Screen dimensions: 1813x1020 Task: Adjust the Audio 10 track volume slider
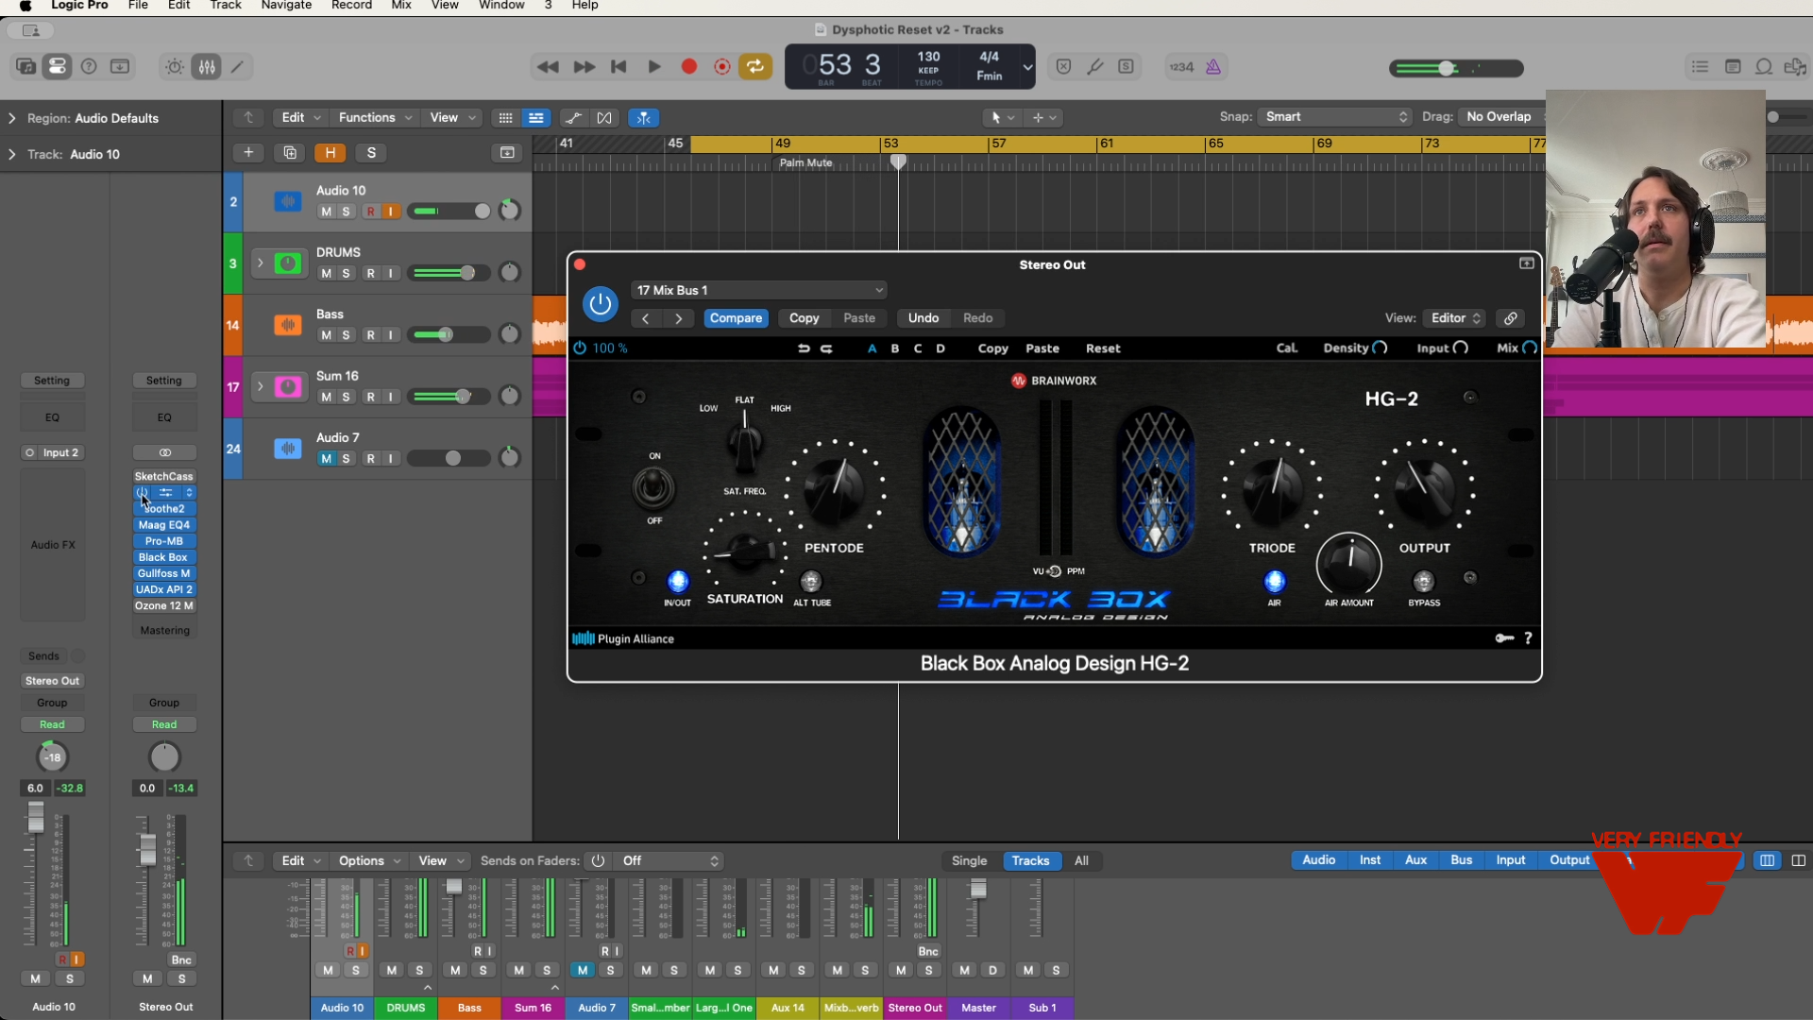(482, 212)
